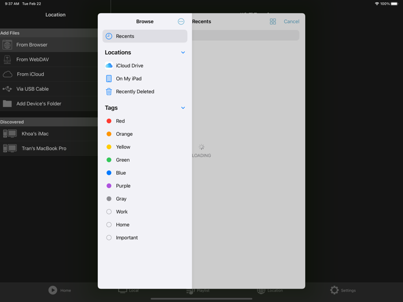Click the From WebDAV server icon

point(7,60)
